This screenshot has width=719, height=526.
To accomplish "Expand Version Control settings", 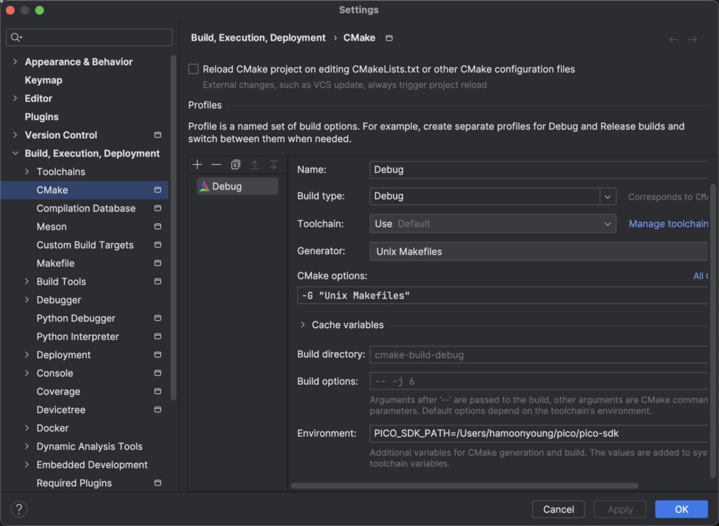I will pyautogui.click(x=15, y=135).
